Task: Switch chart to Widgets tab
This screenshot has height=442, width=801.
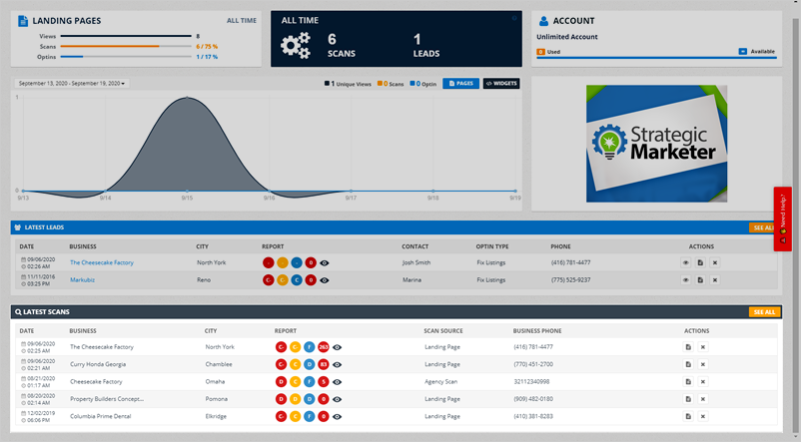Action: coord(501,84)
